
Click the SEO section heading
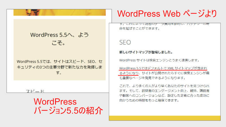tap(125, 42)
